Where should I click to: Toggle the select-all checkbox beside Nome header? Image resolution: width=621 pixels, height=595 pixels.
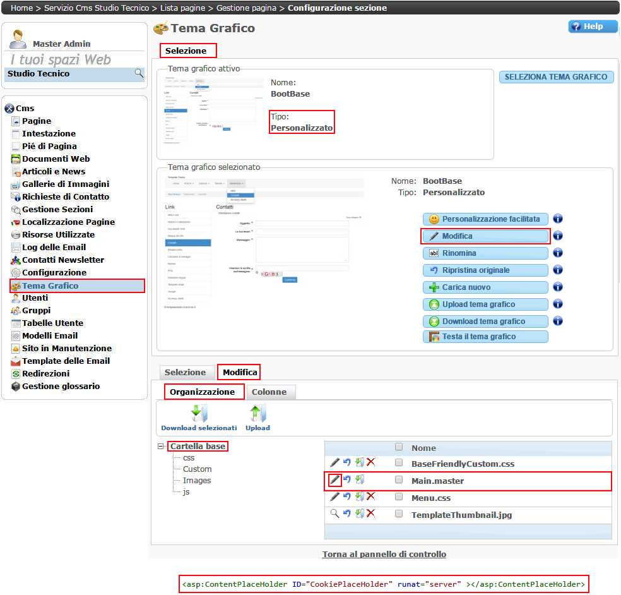click(399, 447)
